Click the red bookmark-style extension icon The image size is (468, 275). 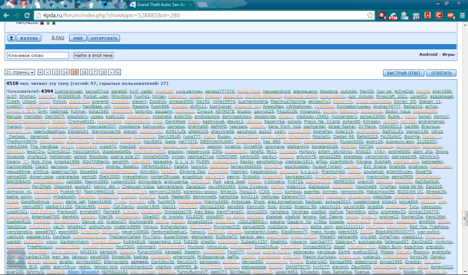428,15
